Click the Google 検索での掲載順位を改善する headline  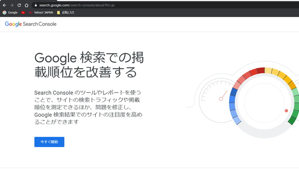tap(89, 65)
